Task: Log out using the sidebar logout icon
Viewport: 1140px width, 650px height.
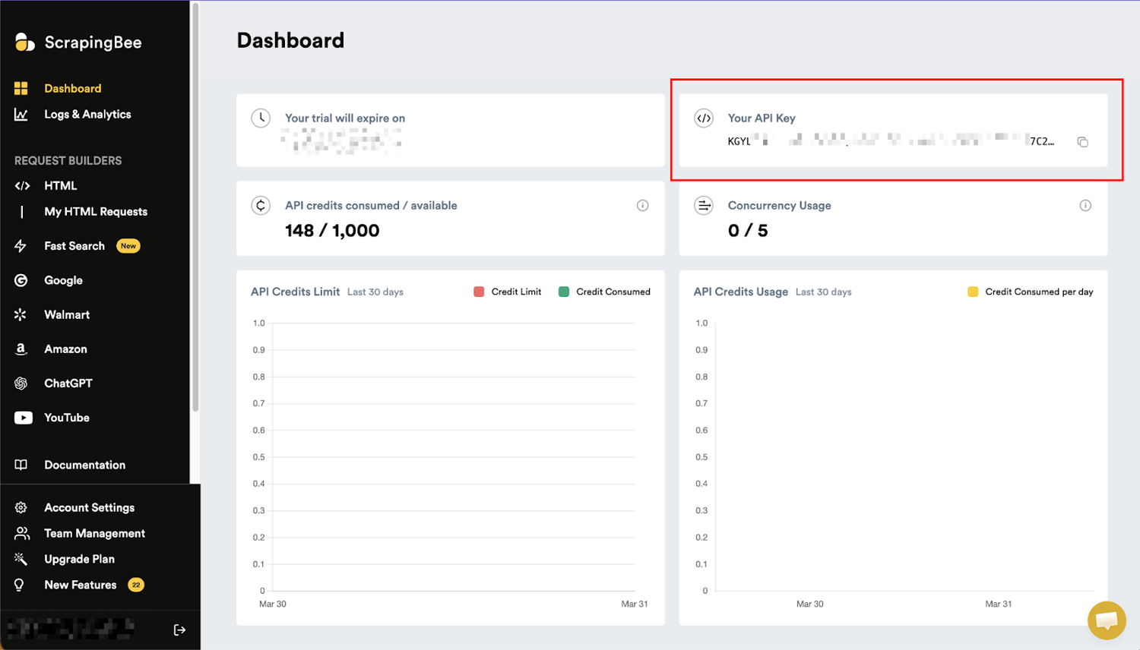Action: click(x=179, y=629)
